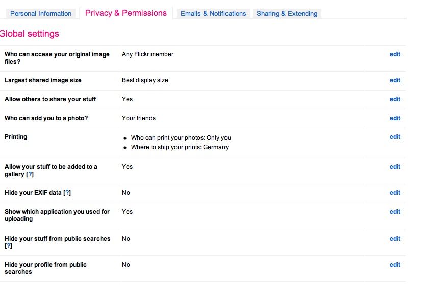The image size is (427, 285).
Task: Edit the uploading application display setting
Action: click(x=395, y=212)
